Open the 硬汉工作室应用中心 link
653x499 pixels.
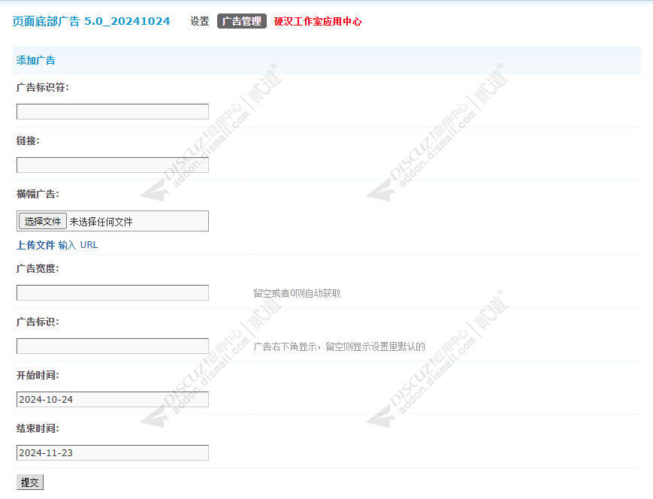pos(318,21)
